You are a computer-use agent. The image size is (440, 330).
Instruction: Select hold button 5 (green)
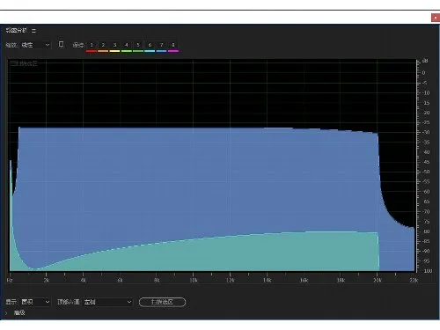point(138,46)
